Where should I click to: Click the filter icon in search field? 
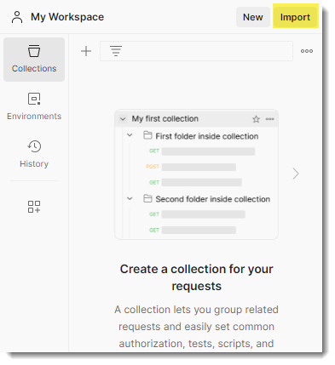(116, 51)
